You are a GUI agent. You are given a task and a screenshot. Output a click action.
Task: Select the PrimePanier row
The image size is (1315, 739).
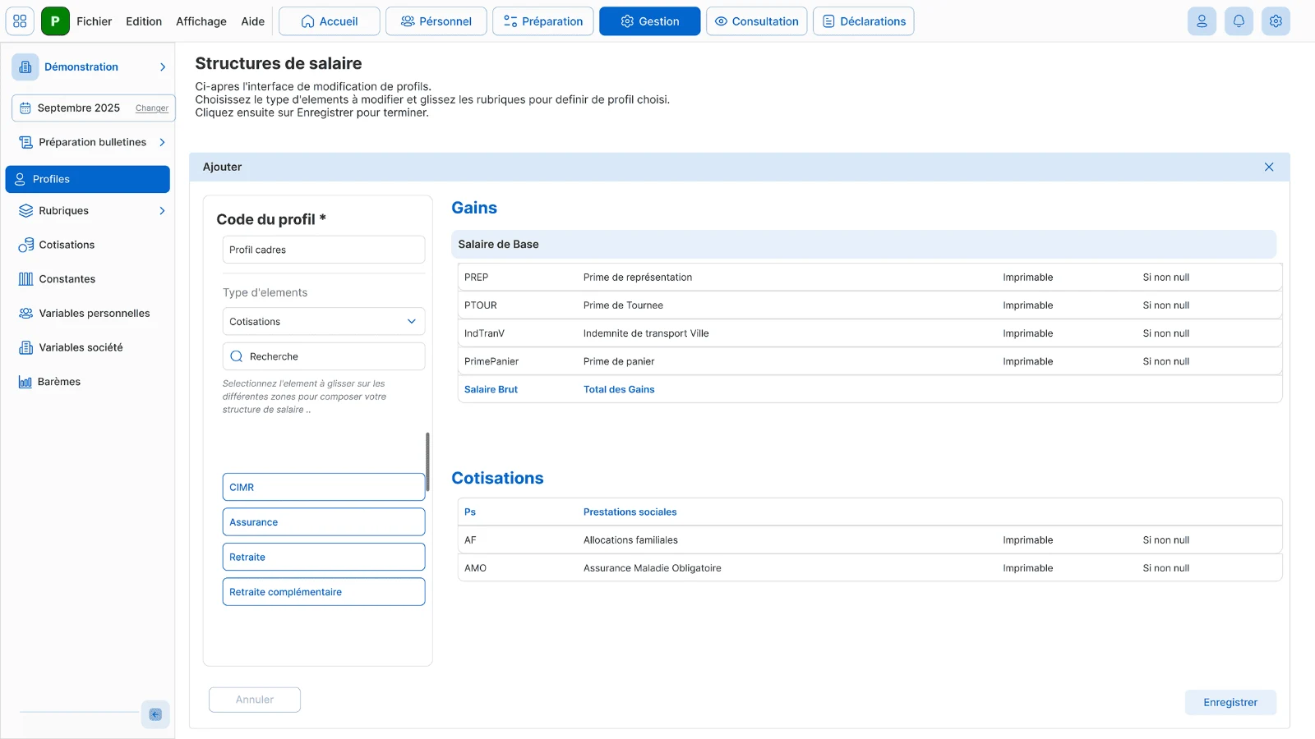coord(870,361)
